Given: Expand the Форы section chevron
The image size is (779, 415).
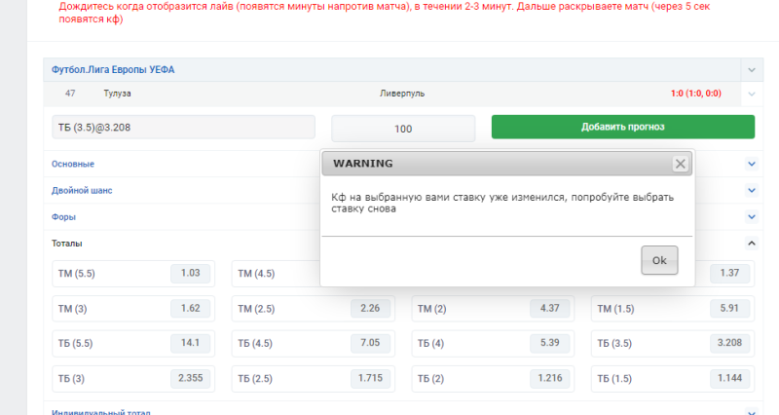Looking at the screenshot, I should tap(751, 216).
